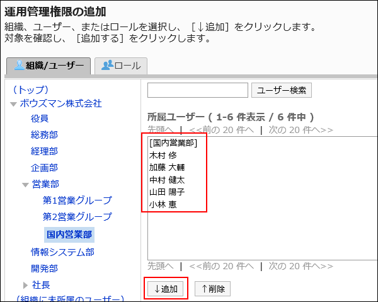Select 加藤 大輔 in the user list
The image size is (378, 302).
tap(167, 168)
